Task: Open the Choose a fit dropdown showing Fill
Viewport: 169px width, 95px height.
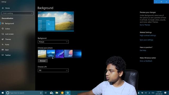Action: pos(53,70)
